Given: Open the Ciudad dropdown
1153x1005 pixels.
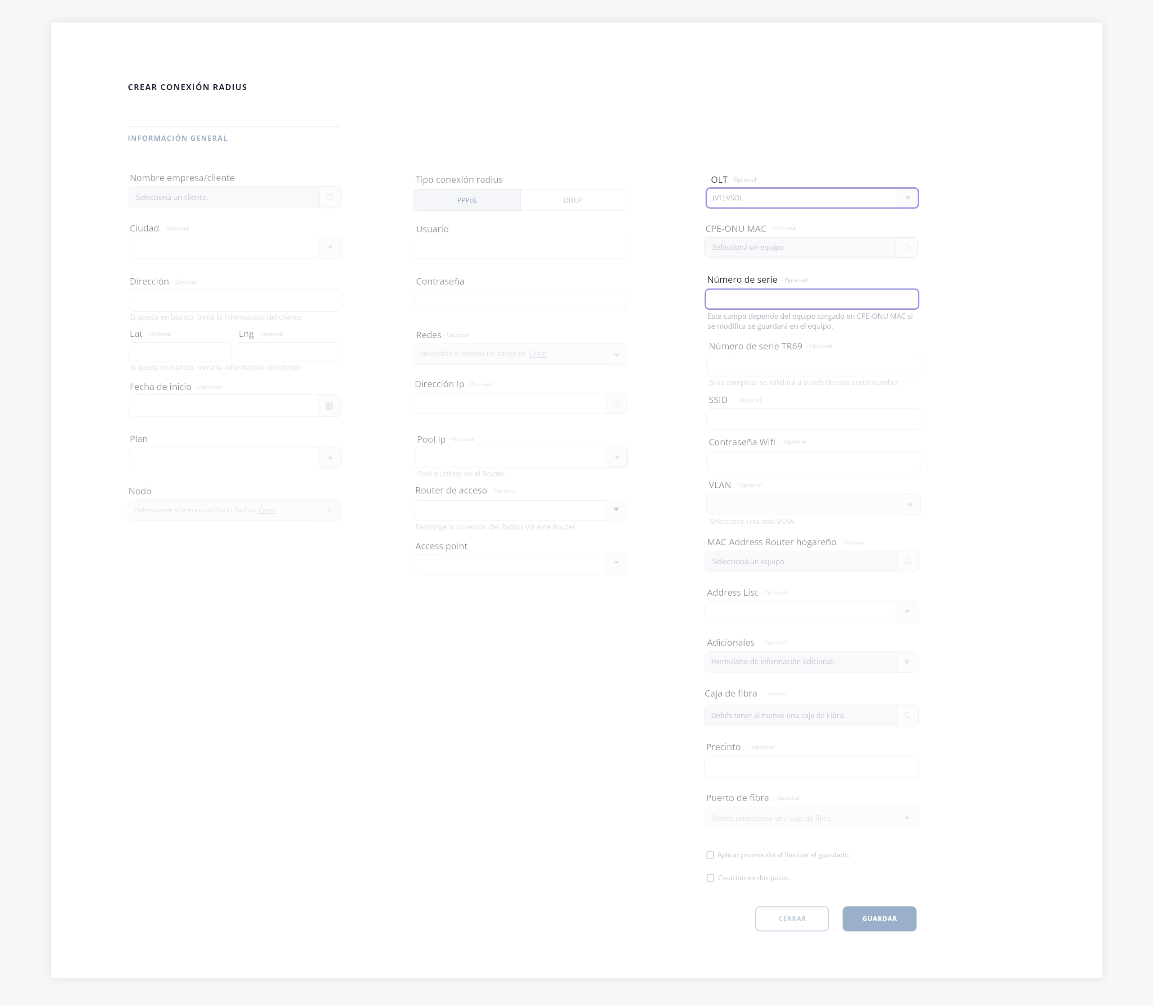Looking at the screenshot, I should pos(330,247).
